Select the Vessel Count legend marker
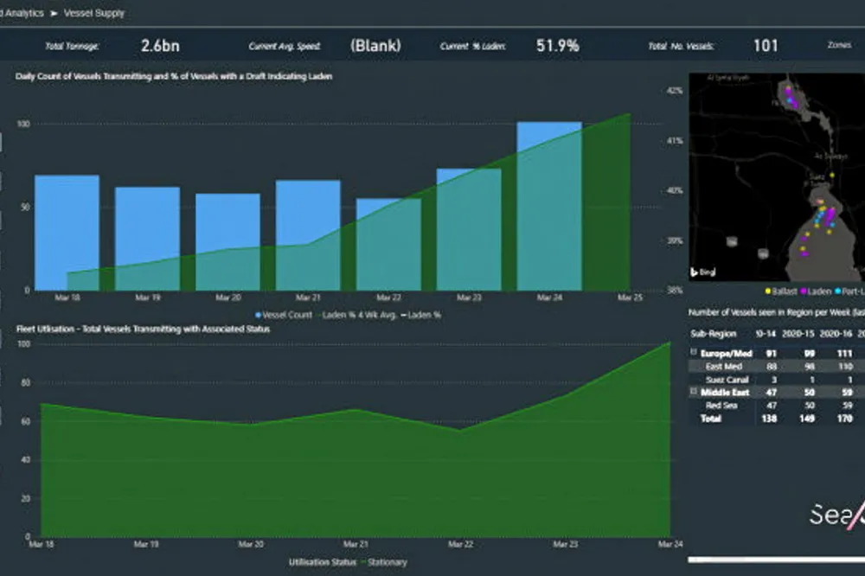The height and width of the screenshot is (576, 865). pos(257,315)
